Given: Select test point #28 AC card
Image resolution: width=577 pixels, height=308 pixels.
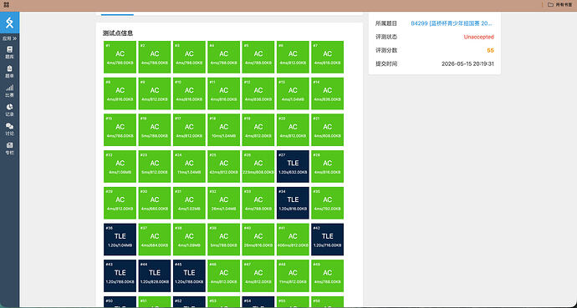Looking at the screenshot, I should [328, 167].
